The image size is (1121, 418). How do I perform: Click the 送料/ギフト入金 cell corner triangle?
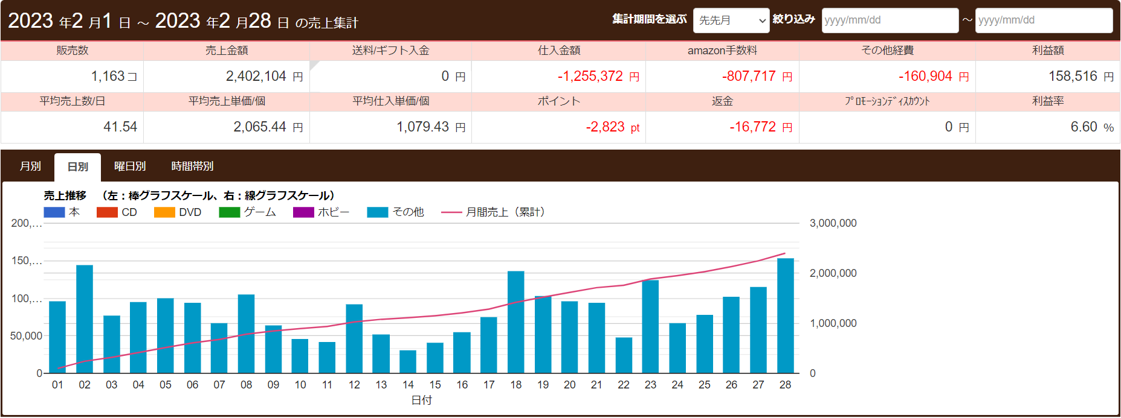click(313, 64)
